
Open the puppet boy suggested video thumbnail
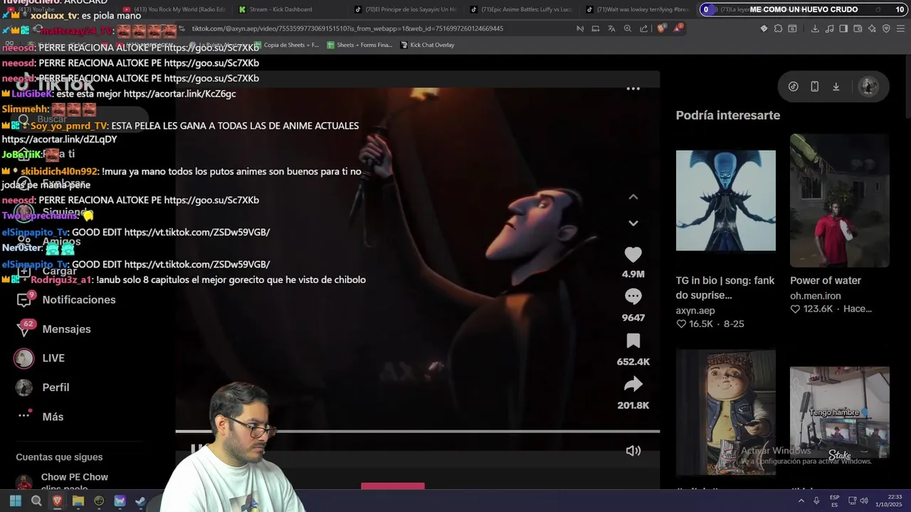click(x=725, y=412)
